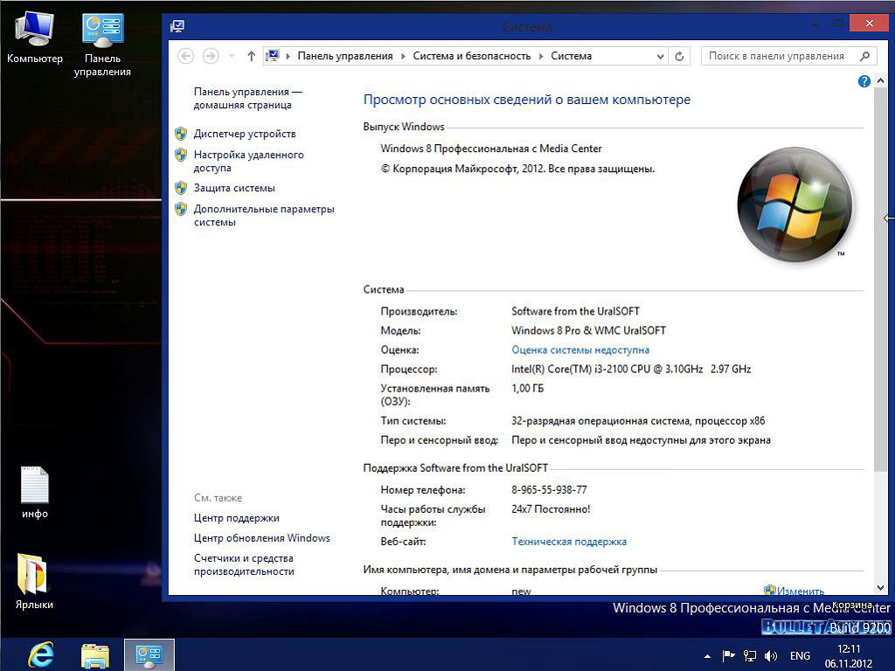This screenshot has height=671, width=895.
Task: Open the volume speaker tray icon
Action: pos(771,656)
